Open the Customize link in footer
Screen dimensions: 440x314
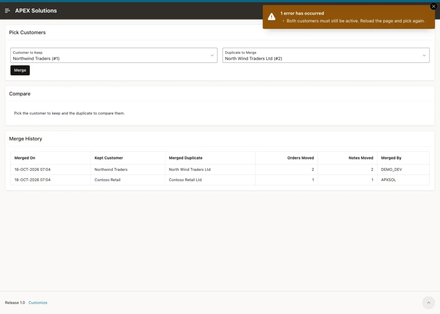tap(38, 302)
